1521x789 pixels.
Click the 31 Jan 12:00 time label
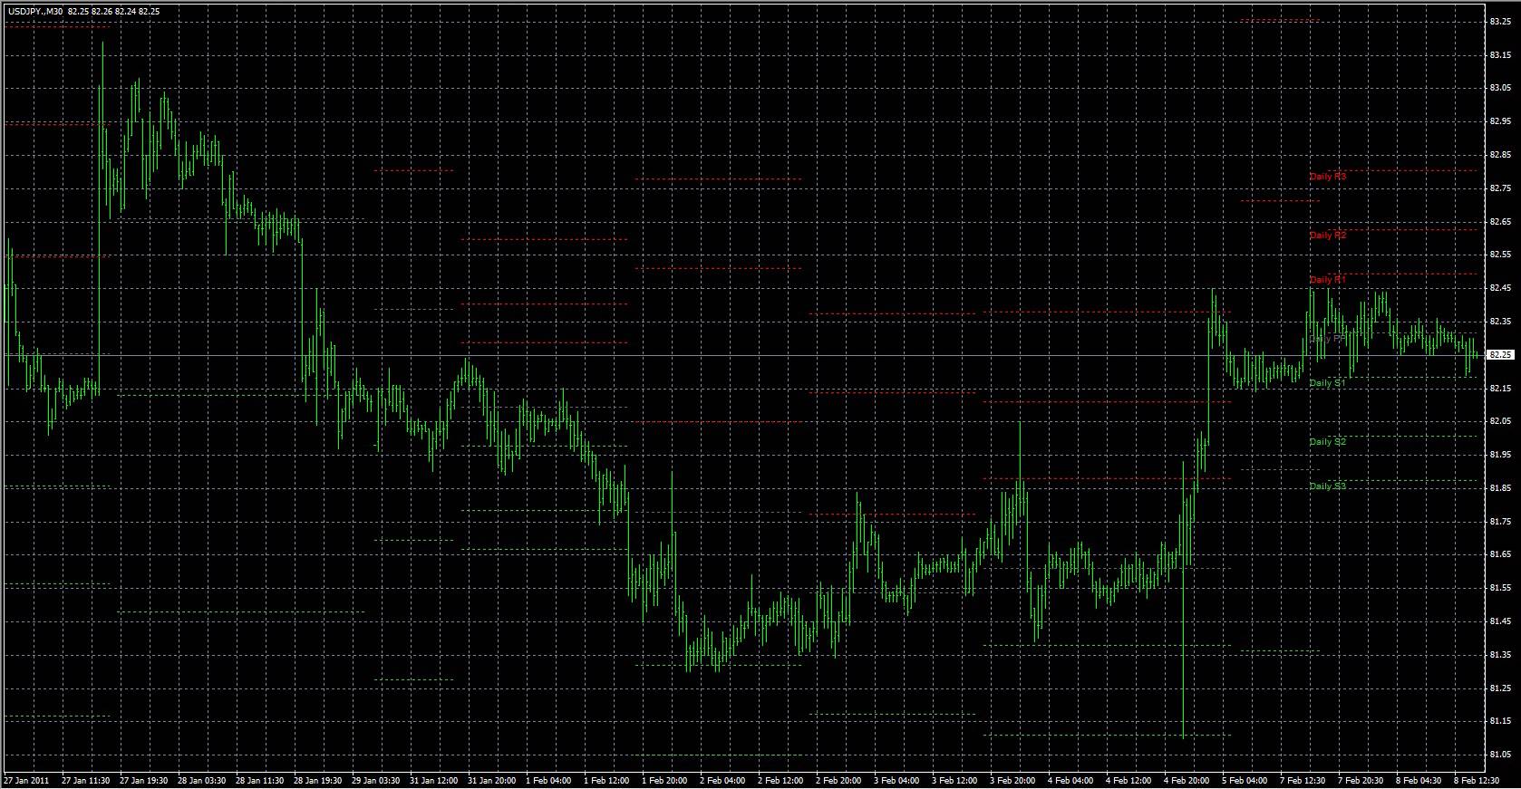435,780
